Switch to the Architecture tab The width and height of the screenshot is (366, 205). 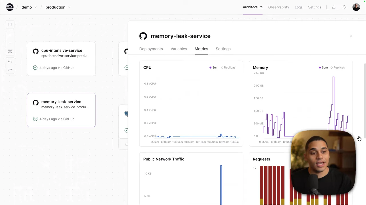[x=252, y=7]
